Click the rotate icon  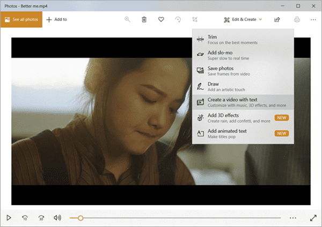click(178, 19)
